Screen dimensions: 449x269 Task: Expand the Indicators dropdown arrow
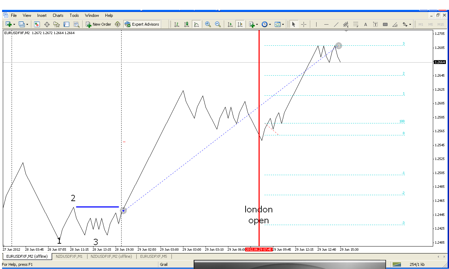[257, 25]
